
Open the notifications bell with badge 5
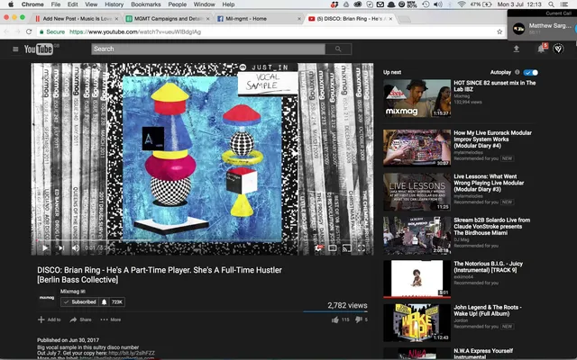tap(541, 49)
